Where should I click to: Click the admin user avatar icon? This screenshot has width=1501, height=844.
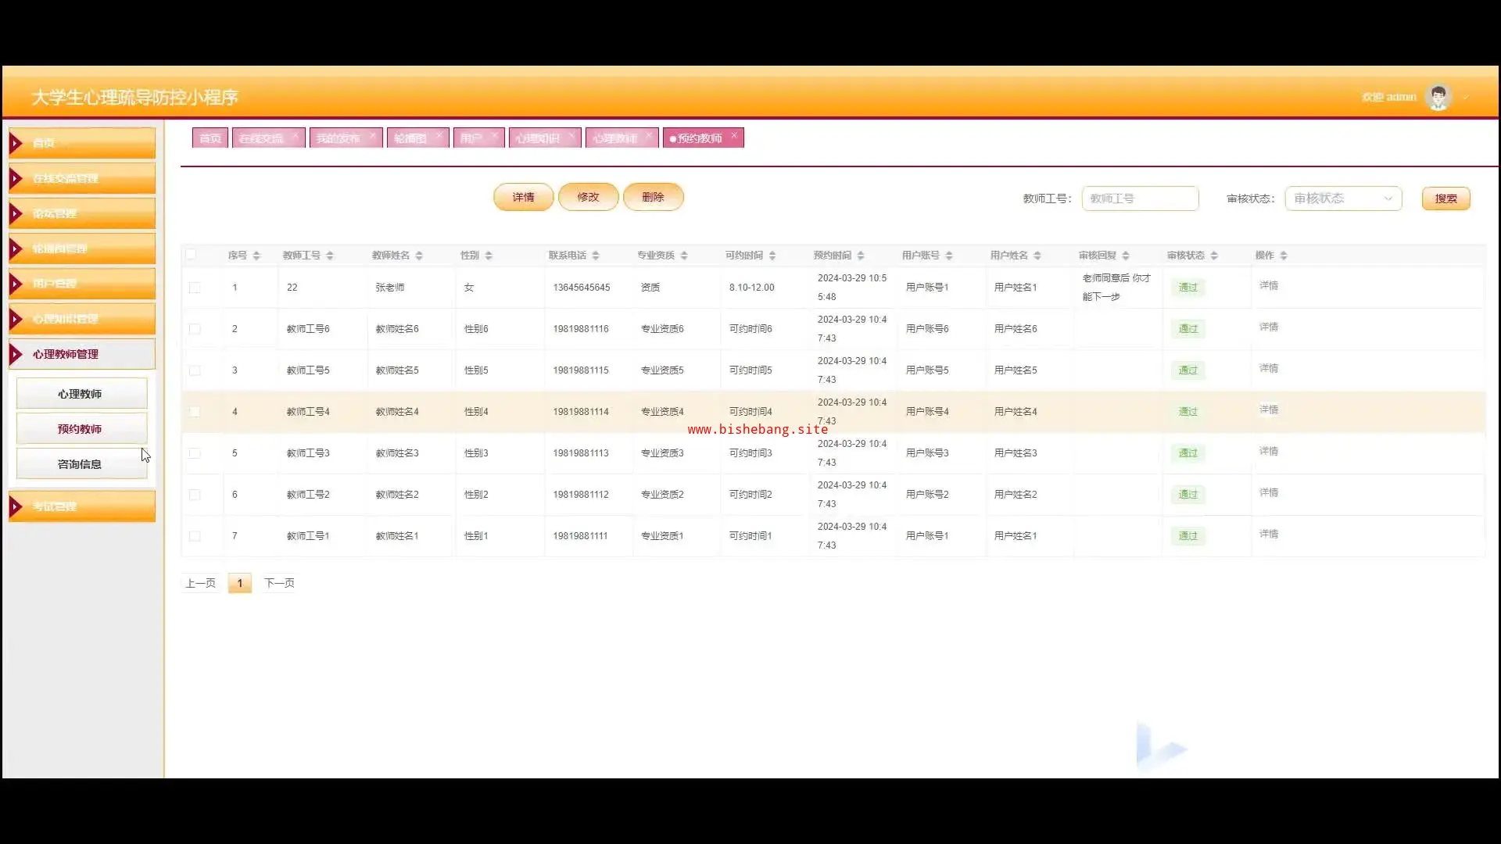click(x=1438, y=97)
